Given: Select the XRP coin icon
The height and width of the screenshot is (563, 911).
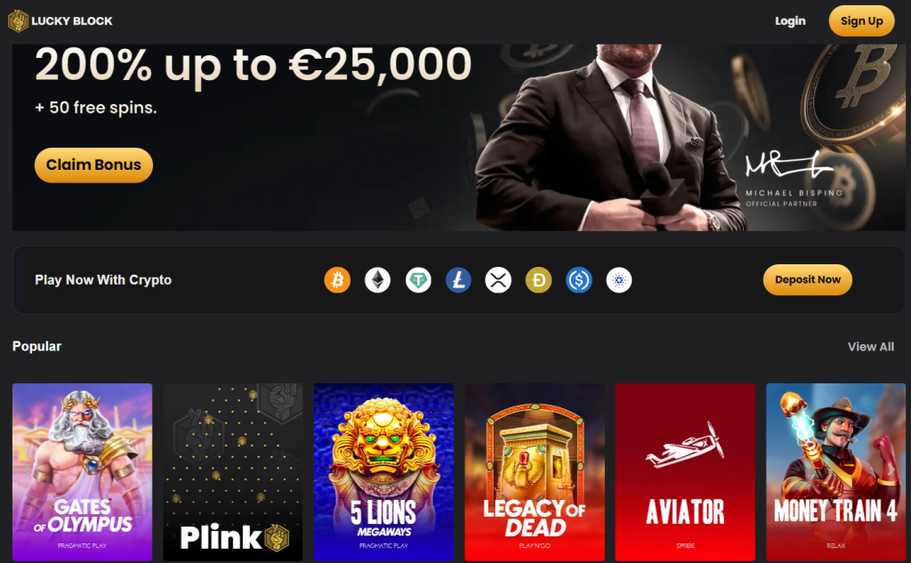Looking at the screenshot, I should click(x=498, y=280).
